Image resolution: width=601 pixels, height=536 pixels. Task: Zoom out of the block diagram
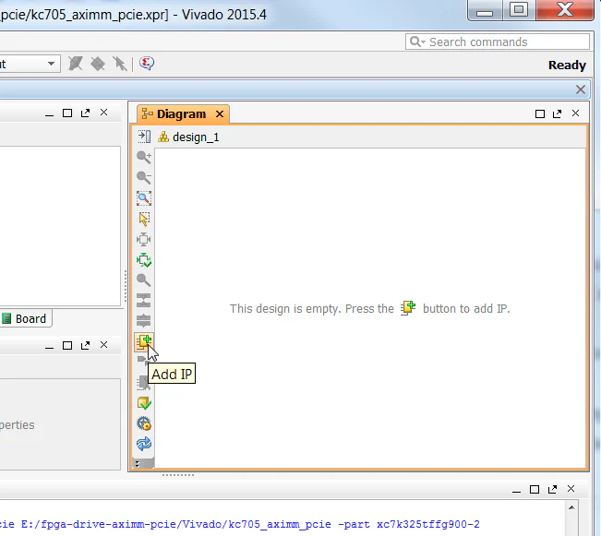[x=144, y=177]
